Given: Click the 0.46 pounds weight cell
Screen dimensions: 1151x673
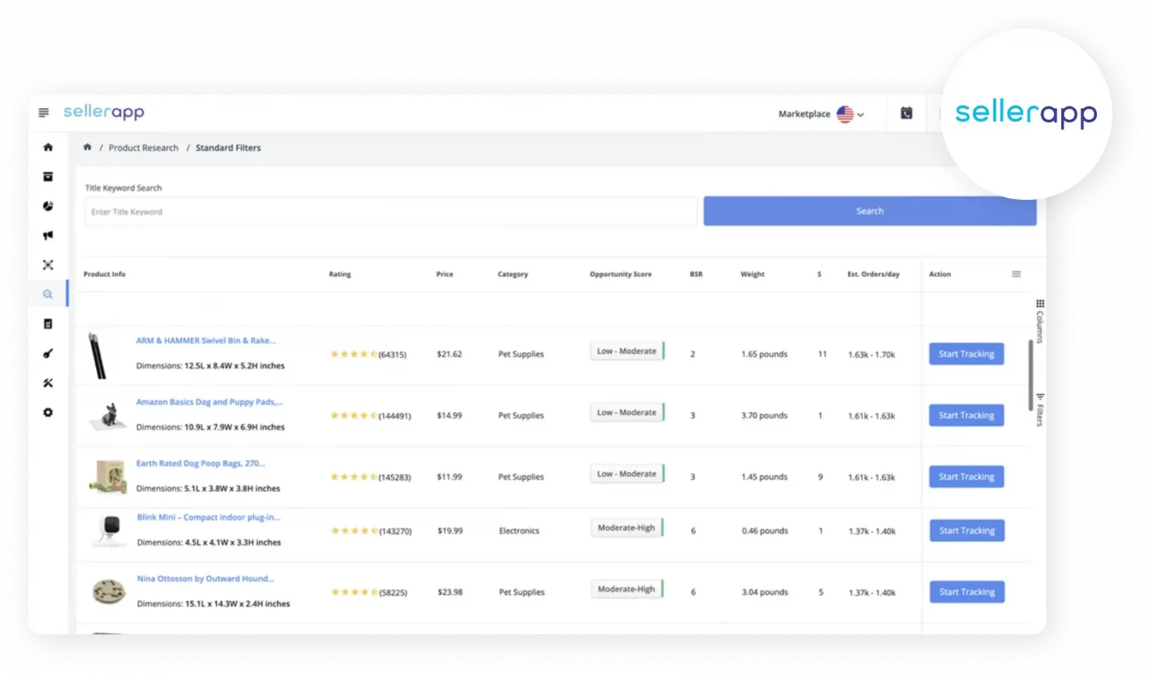Looking at the screenshot, I should (764, 531).
